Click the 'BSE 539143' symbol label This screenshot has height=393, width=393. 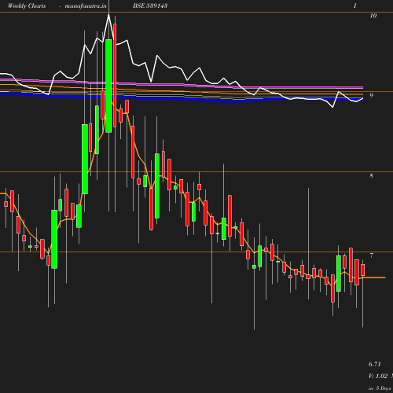point(150,6)
